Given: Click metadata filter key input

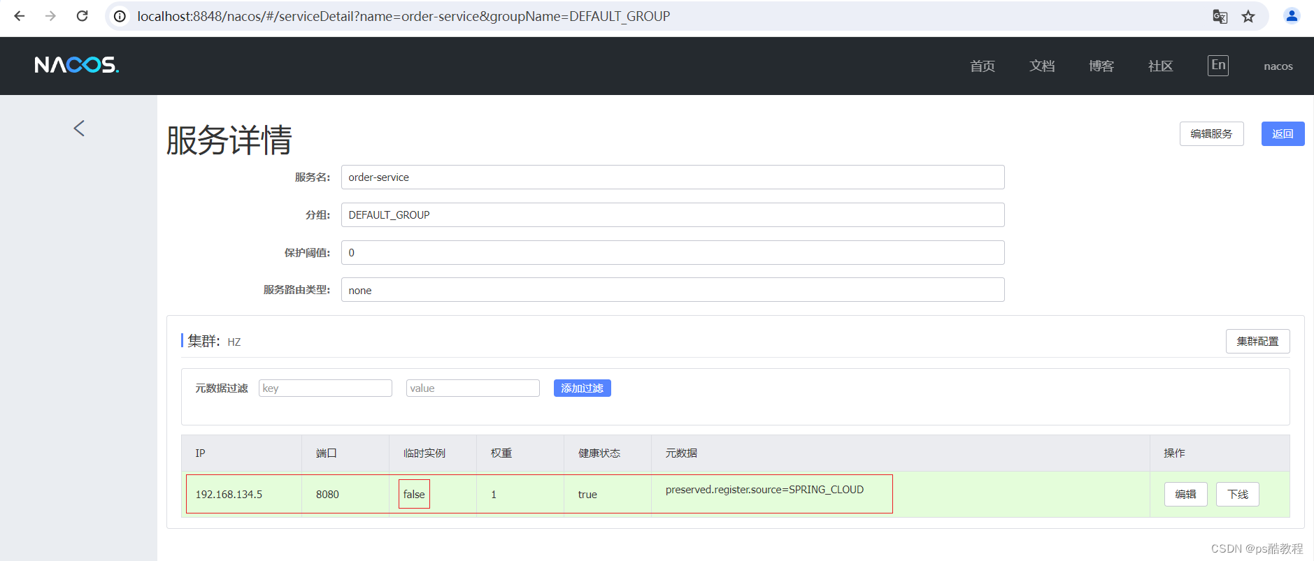Looking at the screenshot, I should coord(325,388).
